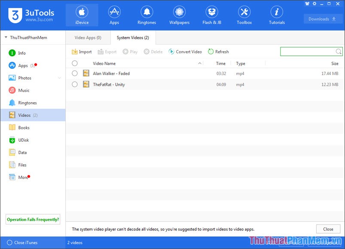Switch to the Video Apps (0) tab
This screenshot has width=345, height=249.
(88, 38)
